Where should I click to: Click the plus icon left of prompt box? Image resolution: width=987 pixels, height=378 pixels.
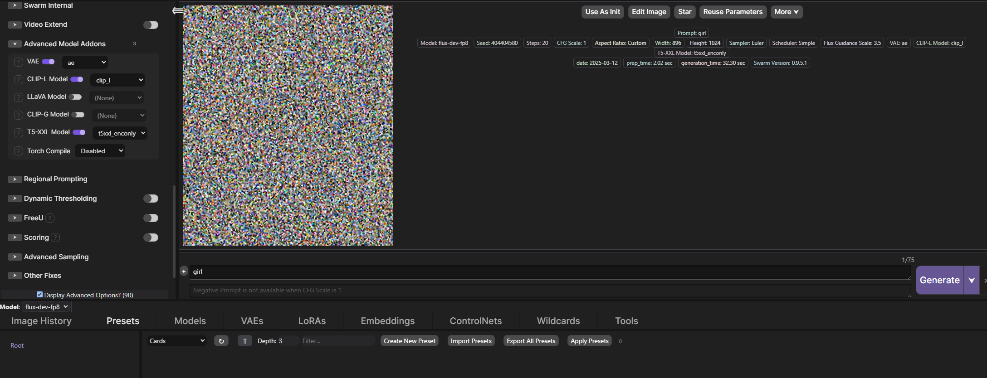pos(184,271)
